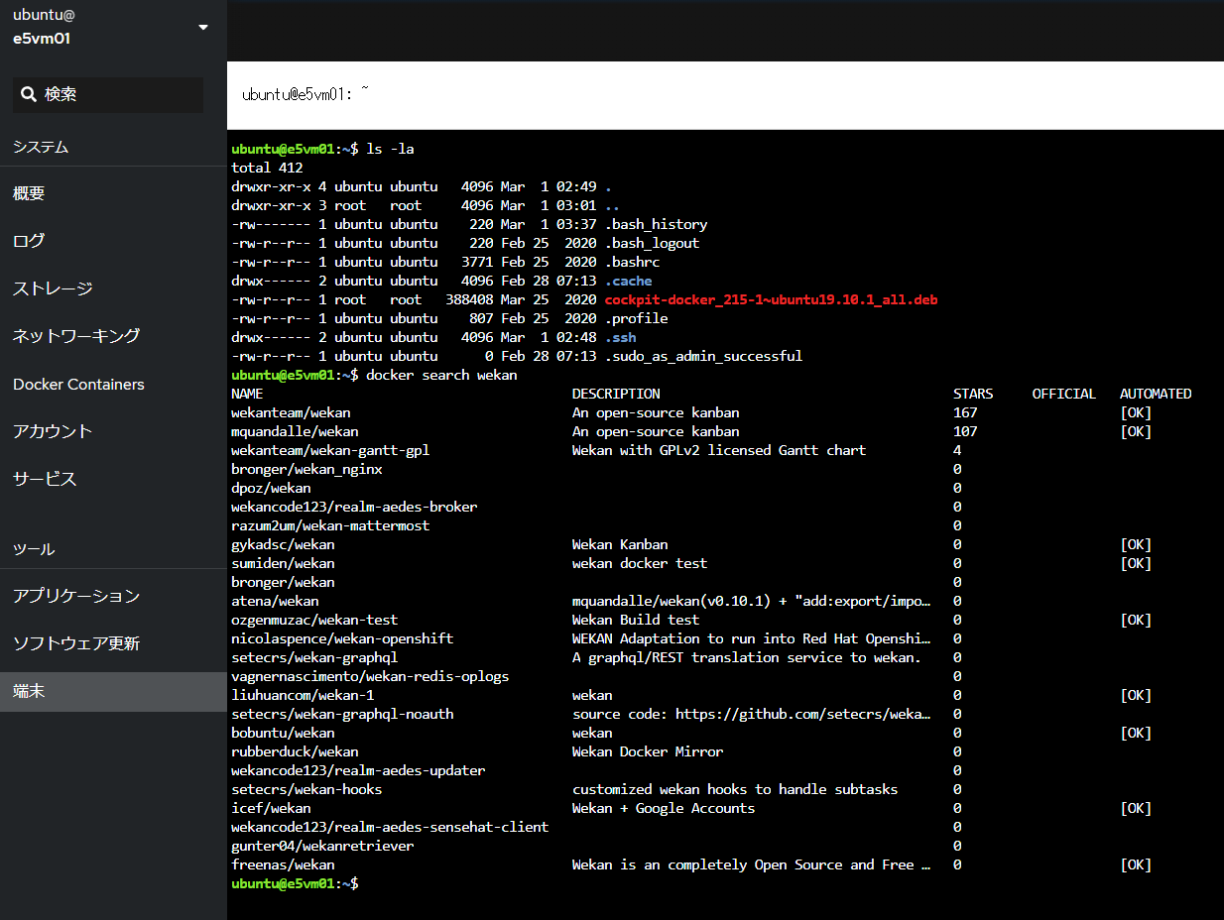Click the STARS column header
The height and width of the screenshot is (920, 1224).
click(x=973, y=394)
